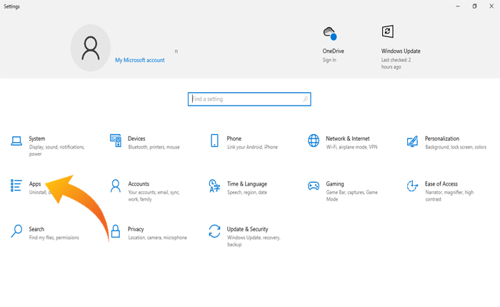
Task: Open the Apps list icon
Action: point(16,186)
